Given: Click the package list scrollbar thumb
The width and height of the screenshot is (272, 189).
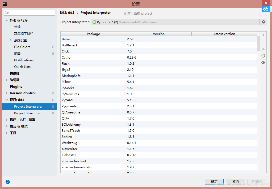Looking at the screenshot, I should tap(258, 43).
